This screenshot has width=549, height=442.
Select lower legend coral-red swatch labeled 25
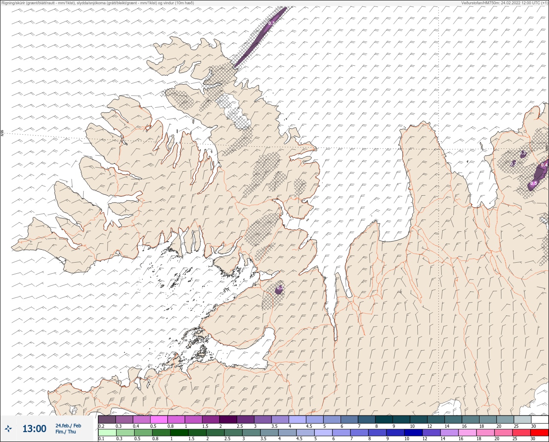pos(522,433)
